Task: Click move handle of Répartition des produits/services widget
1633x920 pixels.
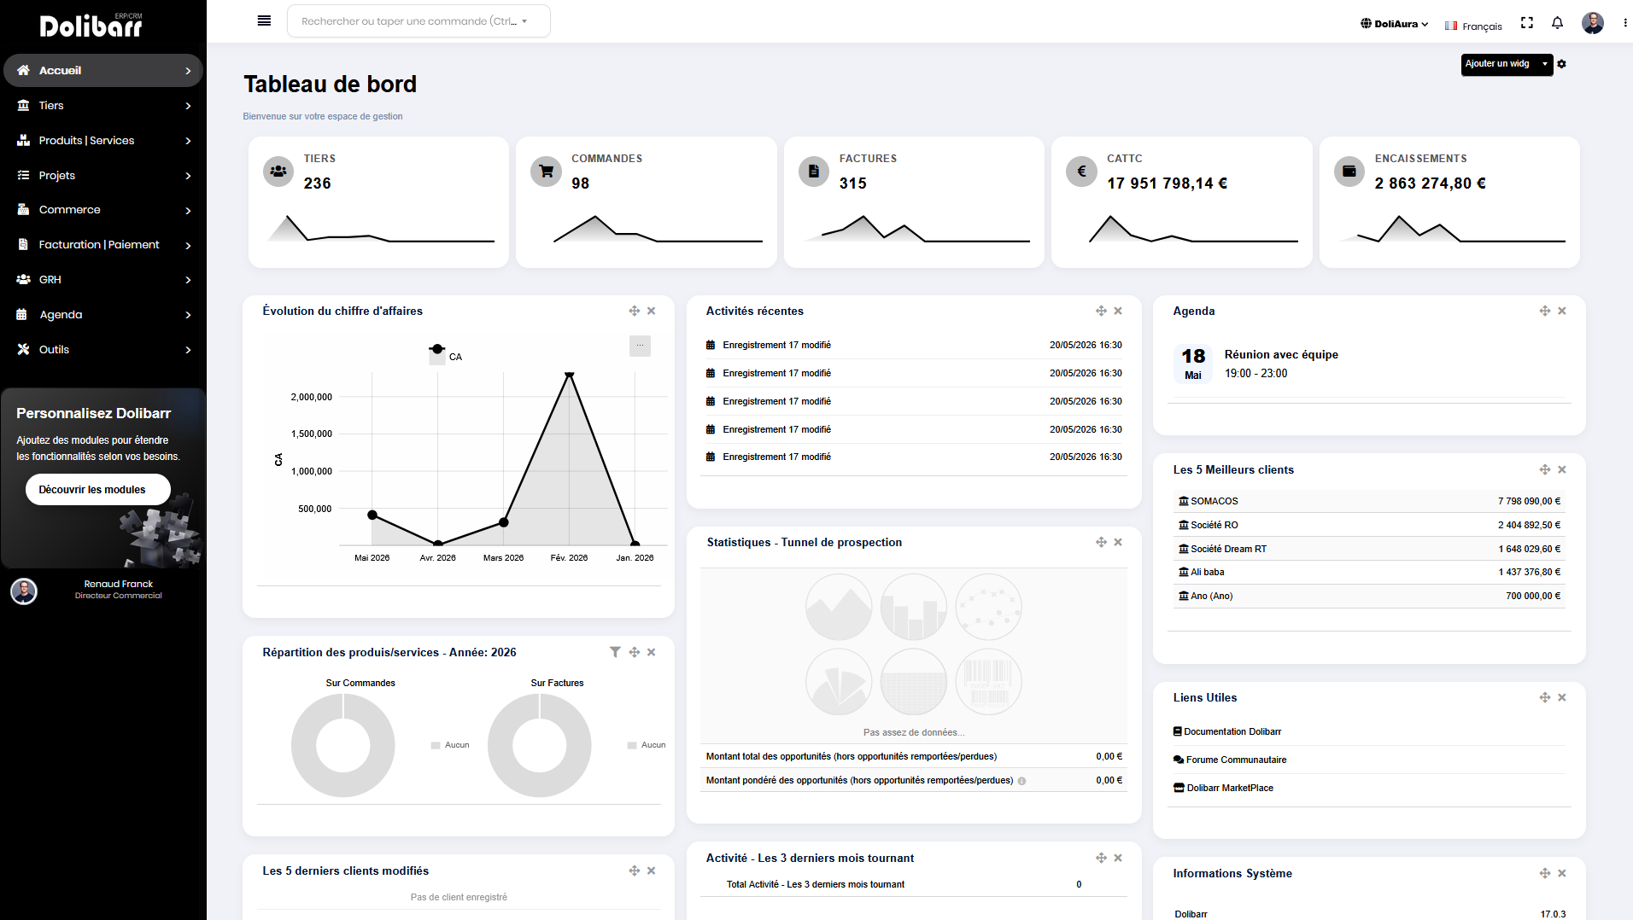Action: 634,653
